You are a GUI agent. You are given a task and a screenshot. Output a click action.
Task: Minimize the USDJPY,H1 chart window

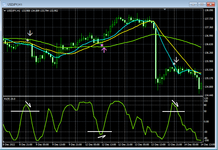tap(193, 4)
